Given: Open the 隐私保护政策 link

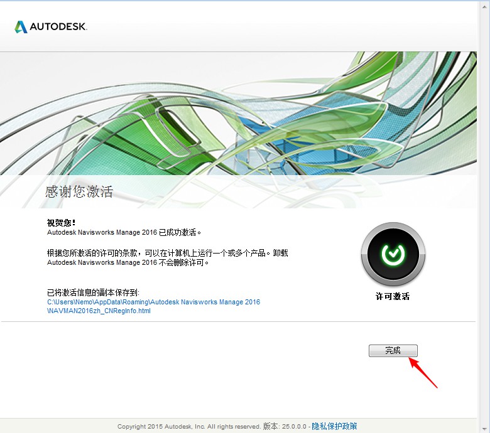Looking at the screenshot, I should point(334,426).
